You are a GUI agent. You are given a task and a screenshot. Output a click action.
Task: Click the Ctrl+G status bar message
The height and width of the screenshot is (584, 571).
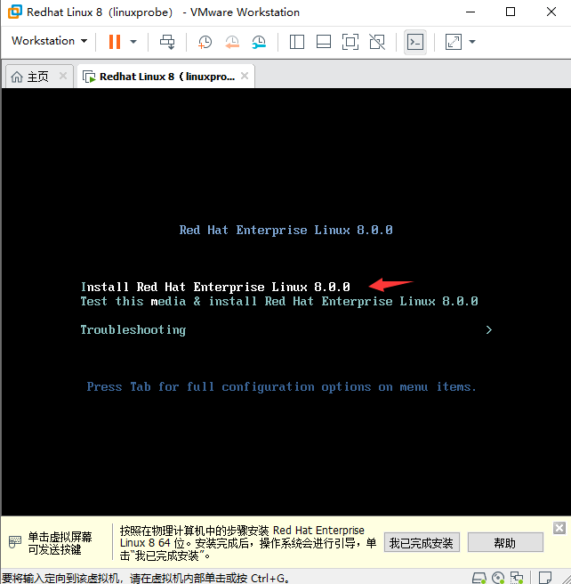point(145,578)
